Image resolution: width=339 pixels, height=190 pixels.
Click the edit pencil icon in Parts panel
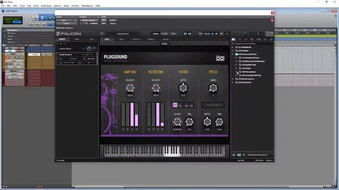click(58, 44)
